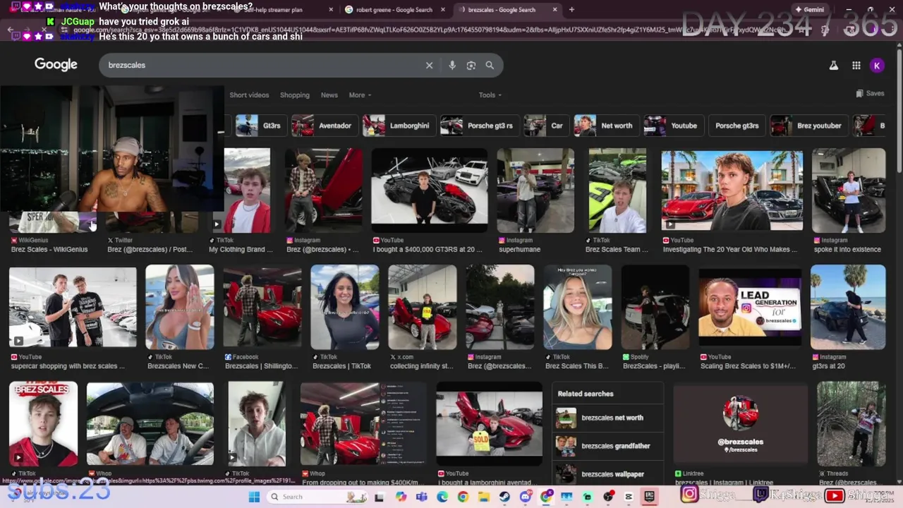903x508 pixels.
Task: Open Saves collection
Action: coord(870,93)
